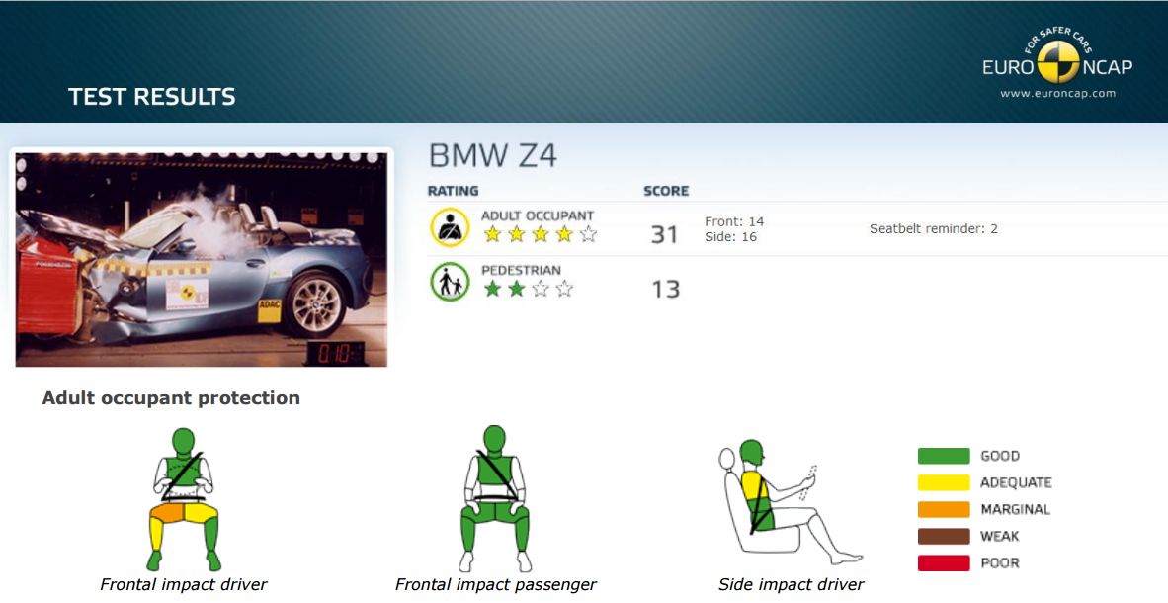Image resolution: width=1168 pixels, height=603 pixels.
Task: Open the www.euroncap.com link
Action: click(1057, 93)
